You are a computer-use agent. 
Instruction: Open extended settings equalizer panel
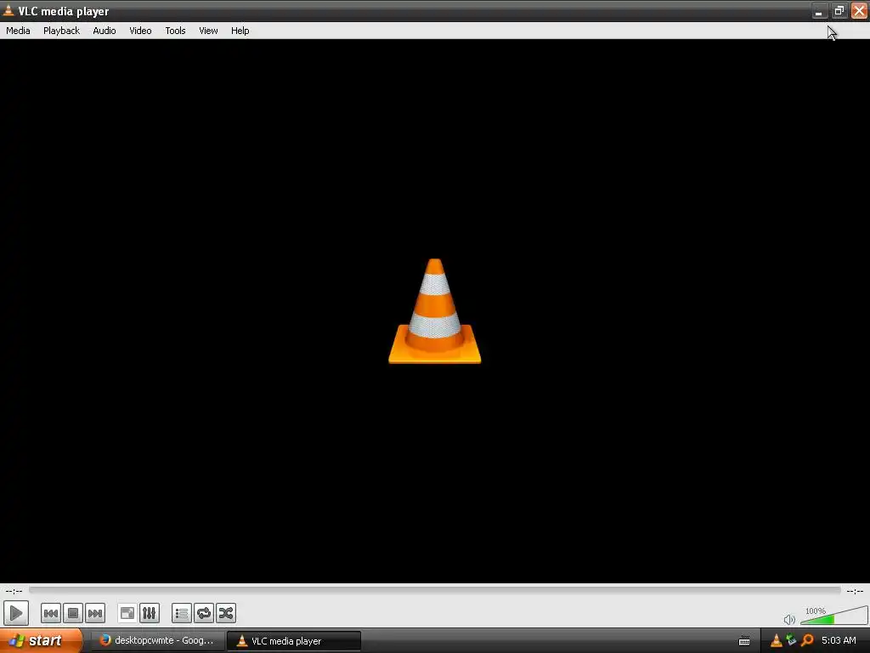[150, 613]
